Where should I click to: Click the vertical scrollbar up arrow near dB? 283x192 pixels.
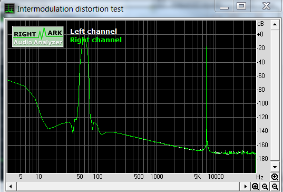275,24
